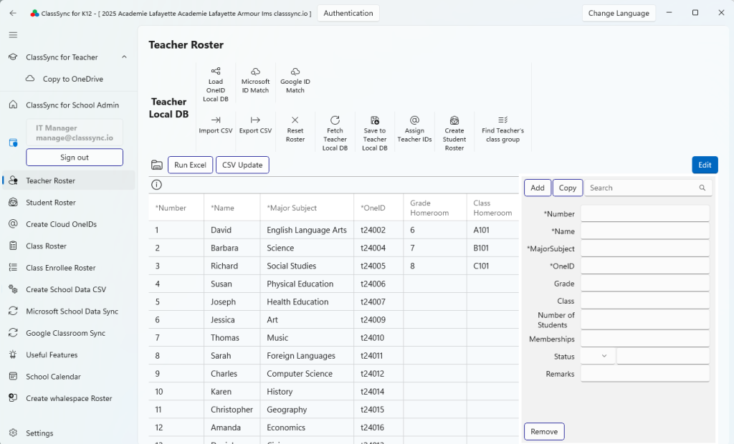The image size is (734, 444).
Task: Open Student Roster page
Action: pyautogui.click(x=69, y=203)
